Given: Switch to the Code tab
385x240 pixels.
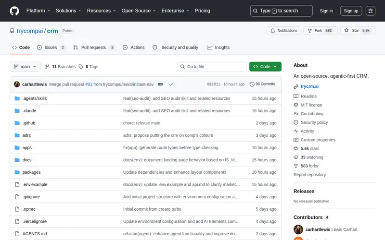Looking at the screenshot, I should tap(21, 48).
